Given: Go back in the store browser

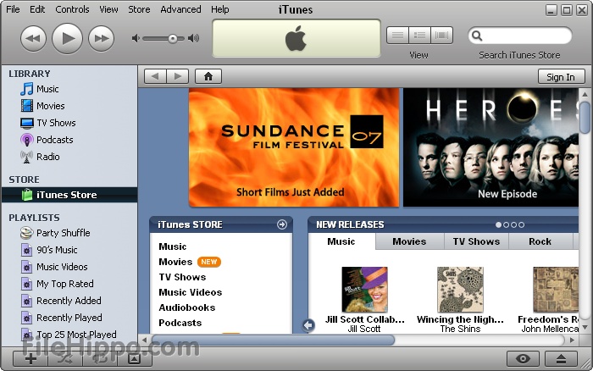Looking at the screenshot, I should coord(155,76).
